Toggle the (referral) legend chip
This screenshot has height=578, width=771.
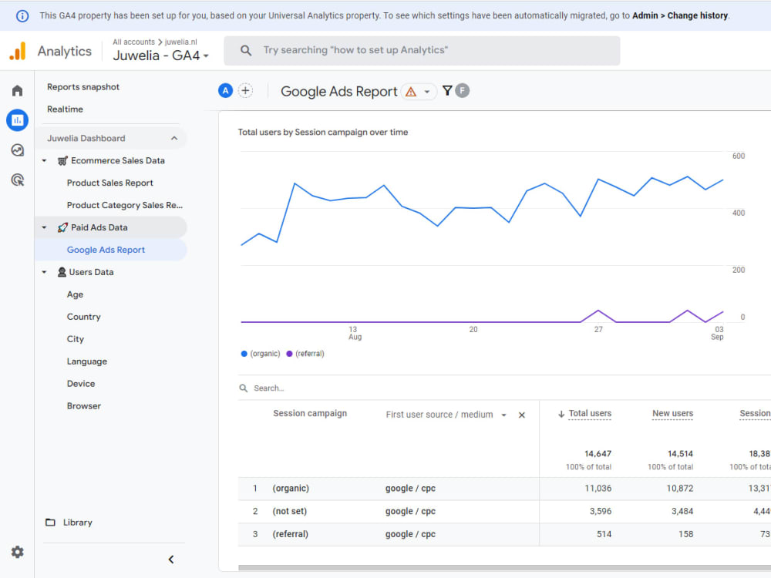[x=304, y=353]
